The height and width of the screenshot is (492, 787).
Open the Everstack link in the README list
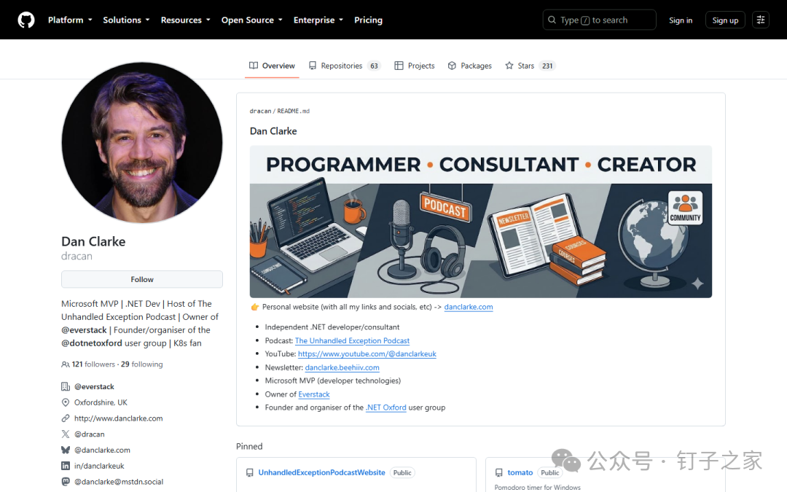tap(313, 394)
